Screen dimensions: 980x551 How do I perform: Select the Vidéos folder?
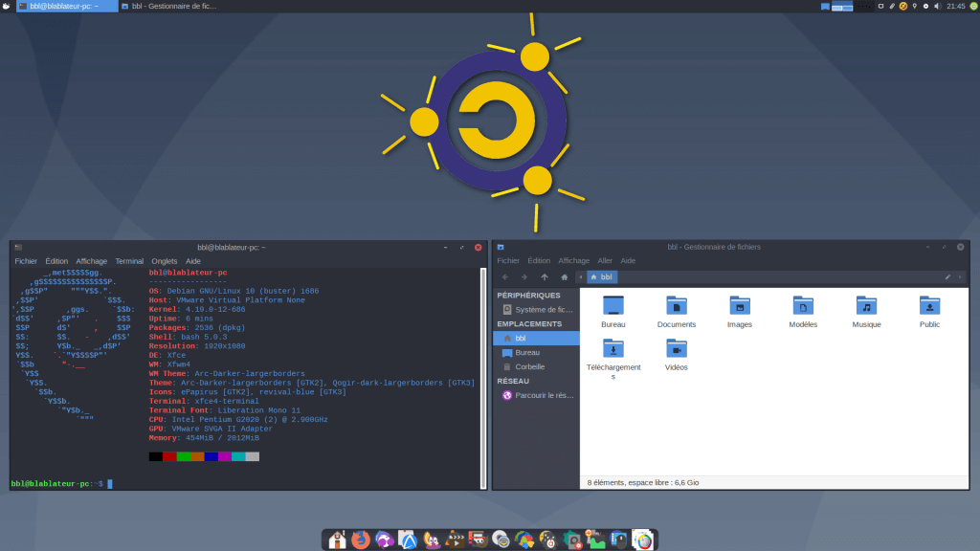click(x=677, y=355)
